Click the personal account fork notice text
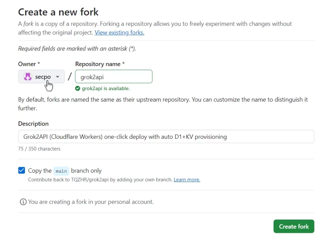The height and width of the screenshot is (248, 327). click(x=90, y=202)
